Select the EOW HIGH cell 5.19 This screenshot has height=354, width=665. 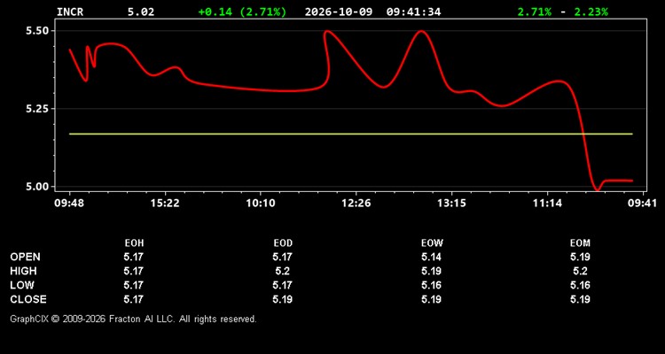point(431,271)
